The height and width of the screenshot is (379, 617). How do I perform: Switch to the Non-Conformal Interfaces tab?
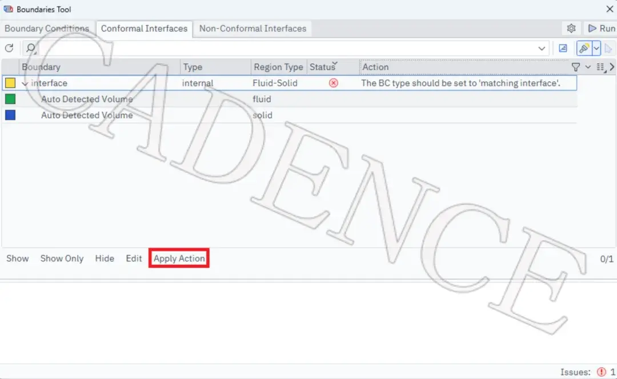point(253,29)
